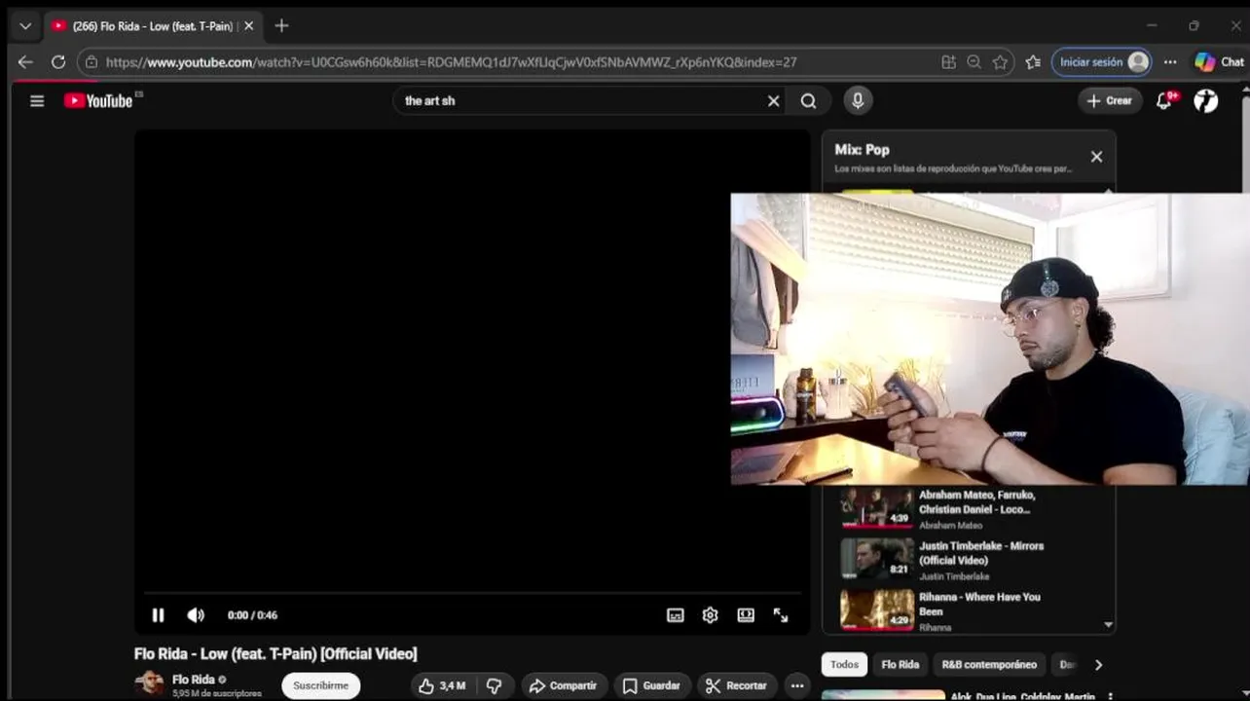Viewport: 1250px width, 701px height.
Task: Open Flo Rida channel name link
Action: point(193,680)
